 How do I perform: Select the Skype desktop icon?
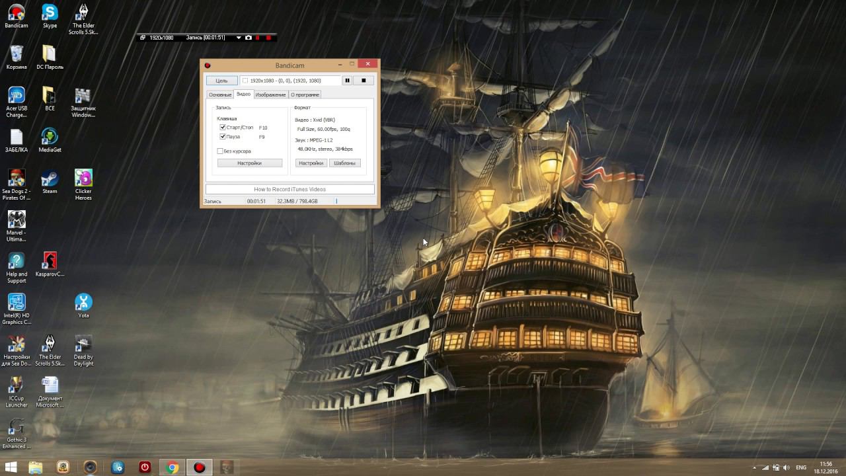[50, 17]
